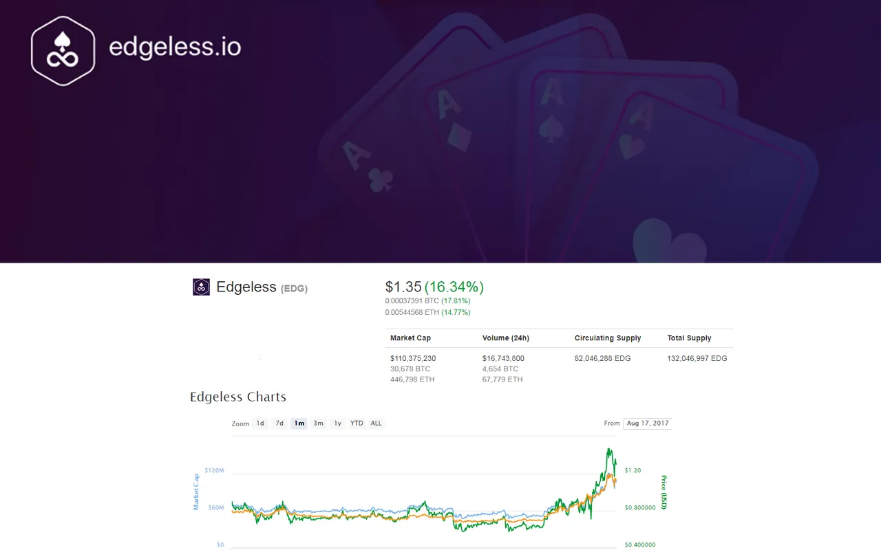Click the Edgeless coin name heading
The height and width of the screenshot is (550, 881).
tap(246, 287)
